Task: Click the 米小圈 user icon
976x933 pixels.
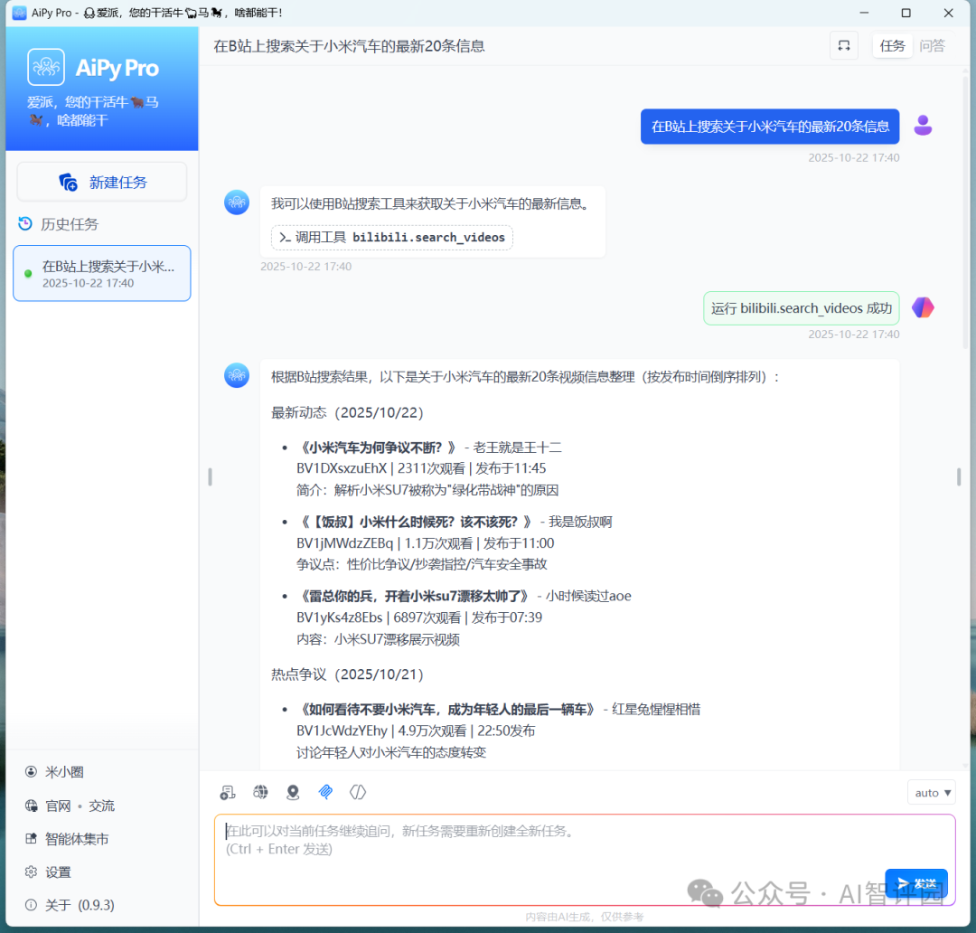Action: pyautogui.click(x=31, y=772)
